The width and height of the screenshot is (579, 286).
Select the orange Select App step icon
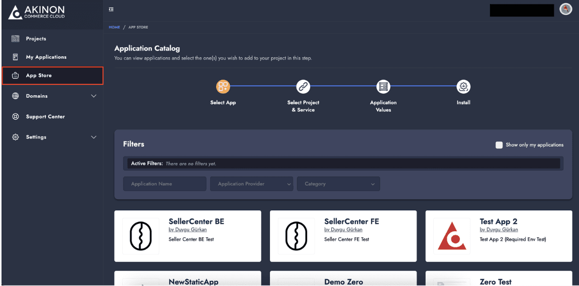click(223, 87)
